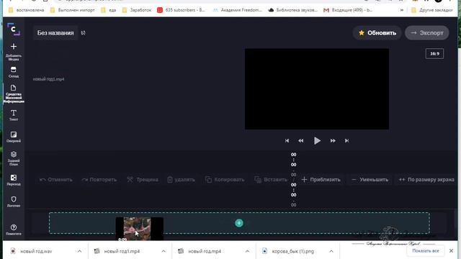Expand the bookmarks overflow chevron
461x259 pixels.
pyautogui.click(x=402, y=10)
